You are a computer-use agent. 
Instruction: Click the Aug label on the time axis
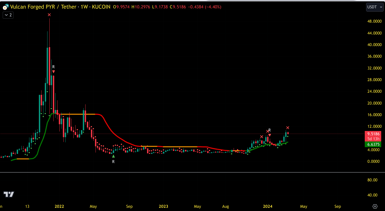point(226,206)
